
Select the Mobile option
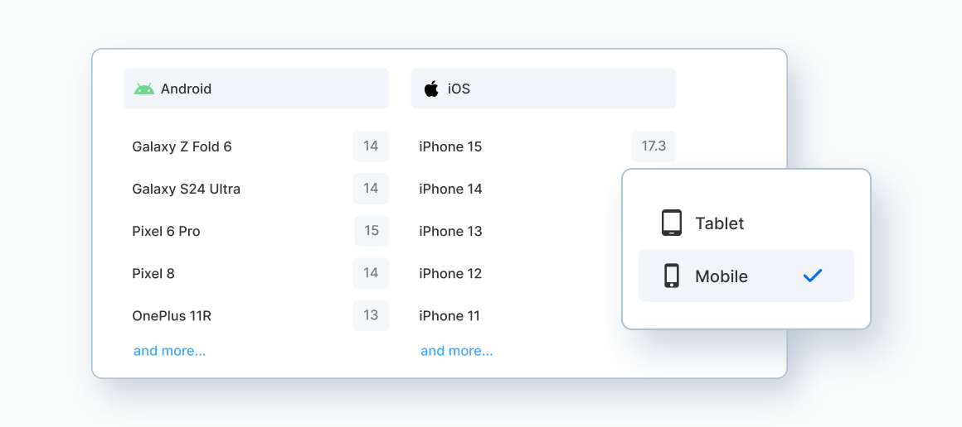click(x=746, y=276)
